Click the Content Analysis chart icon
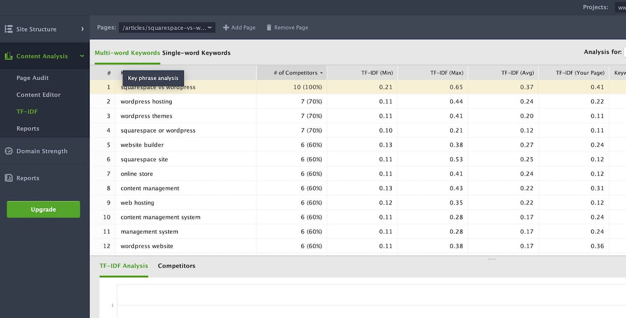Viewport: 626px width, 318px height. [x=9, y=56]
